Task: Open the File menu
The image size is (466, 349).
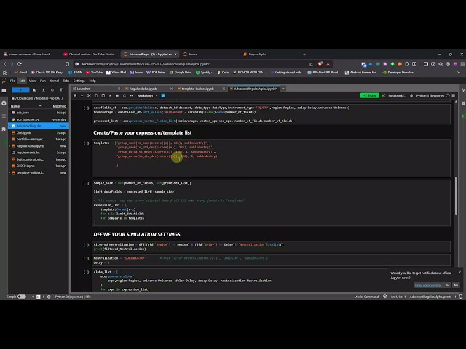Action: 12,81
